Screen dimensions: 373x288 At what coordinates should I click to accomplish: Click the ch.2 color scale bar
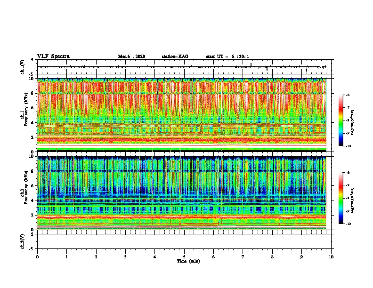pos(341,198)
